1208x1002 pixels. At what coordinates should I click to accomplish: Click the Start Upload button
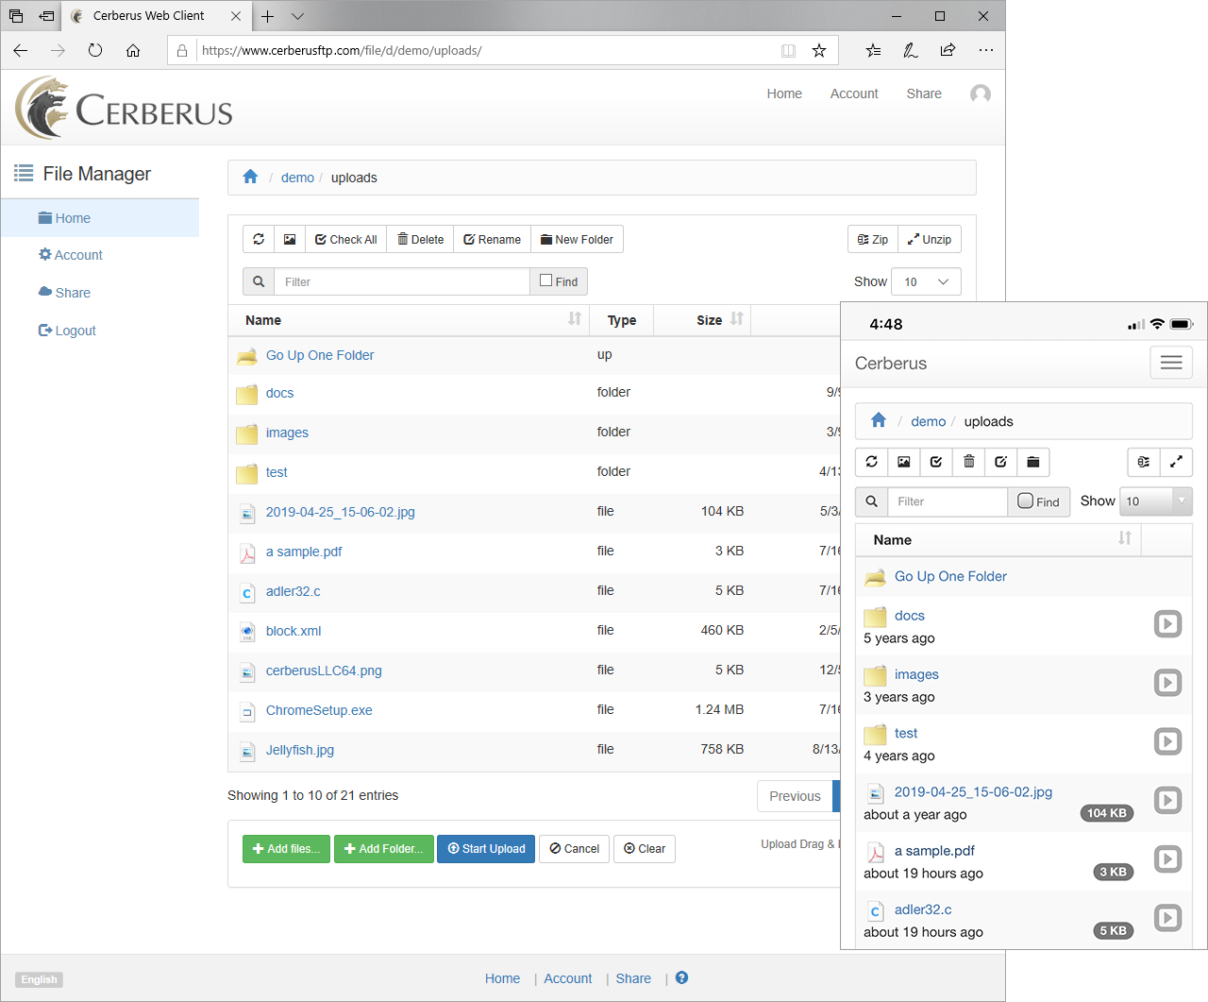486,849
